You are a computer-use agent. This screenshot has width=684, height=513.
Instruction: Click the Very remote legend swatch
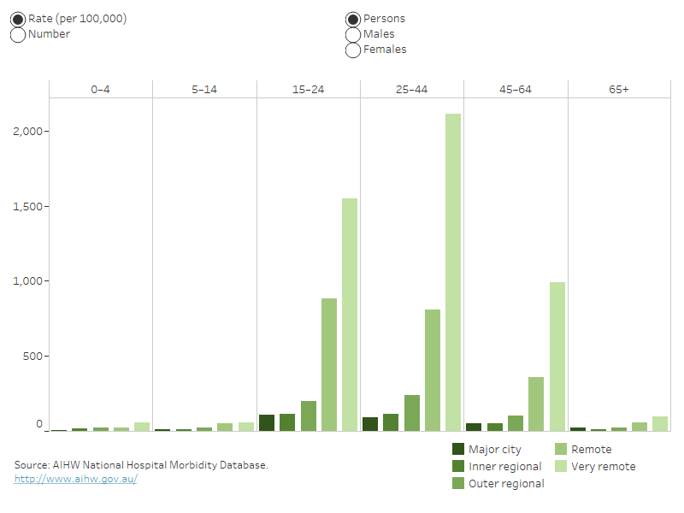[562, 466]
